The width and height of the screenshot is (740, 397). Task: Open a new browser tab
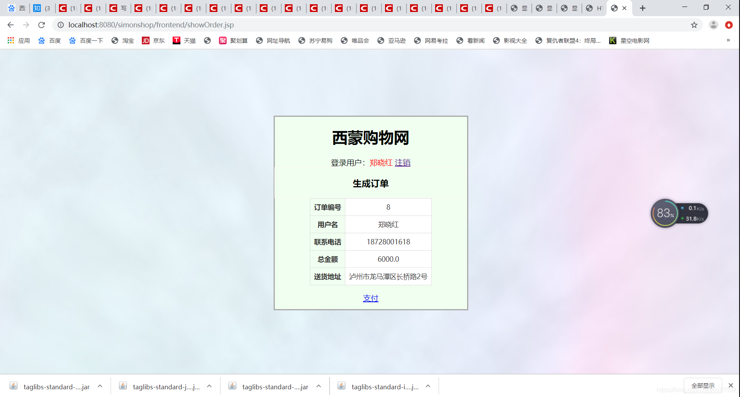point(642,8)
